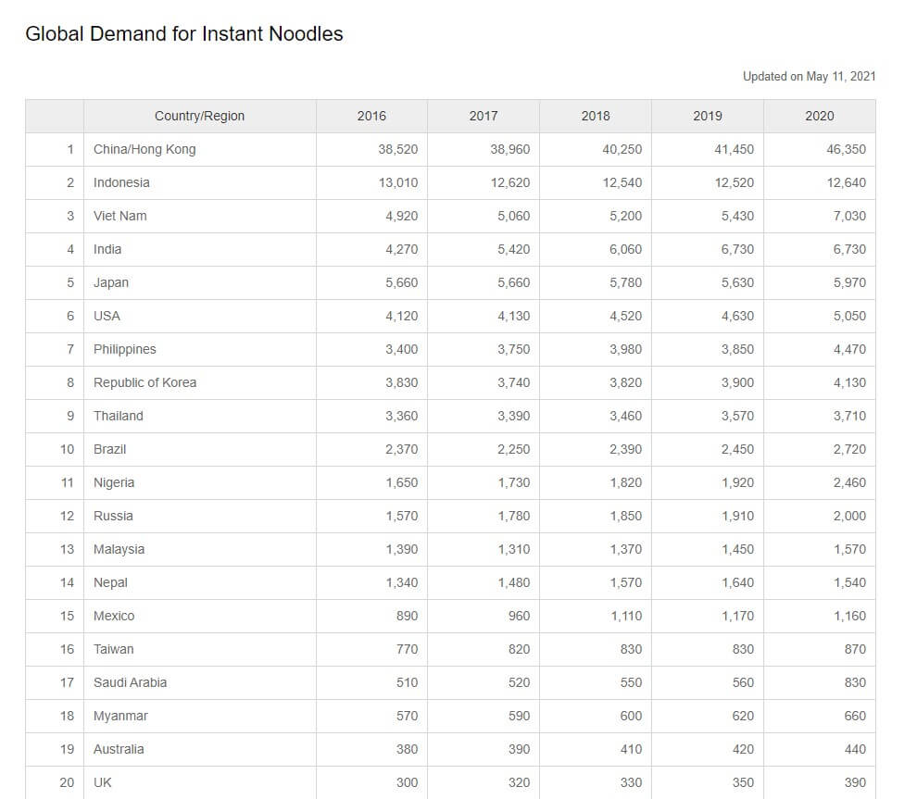917x799 pixels.
Task: Click the UK country cell
Action: (x=199, y=782)
